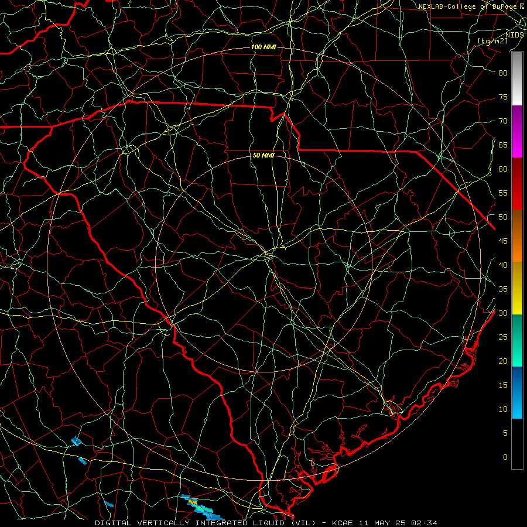Viewport: 527px width, 527px height.
Task: Select the 45 value on the color scale
Action: click(503, 241)
